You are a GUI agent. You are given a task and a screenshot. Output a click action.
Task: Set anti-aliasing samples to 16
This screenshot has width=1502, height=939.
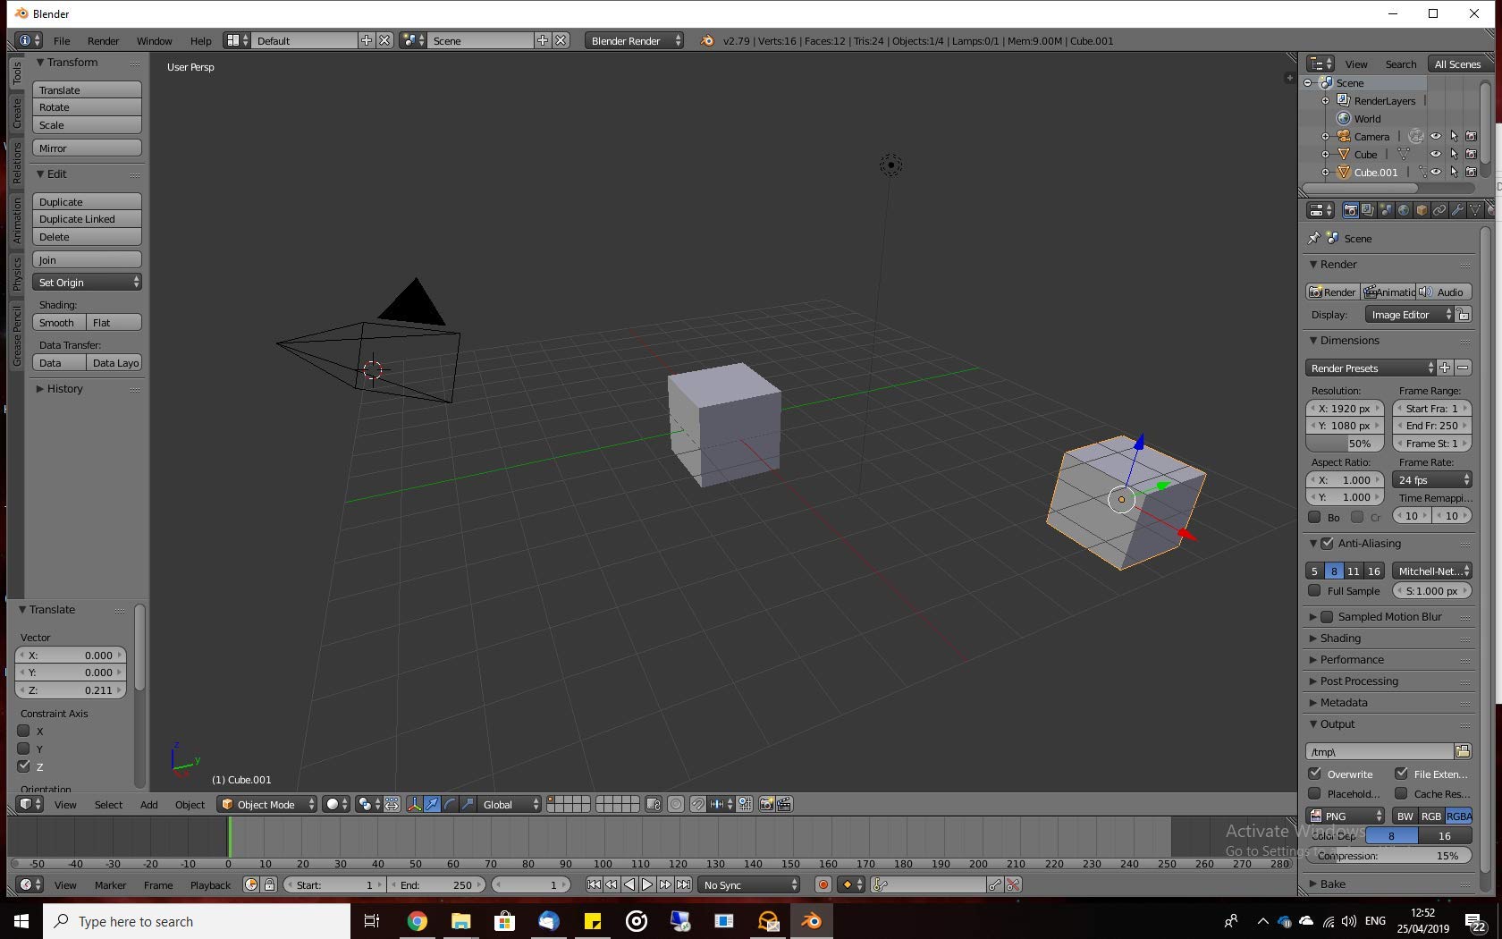tap(1374, 571)
